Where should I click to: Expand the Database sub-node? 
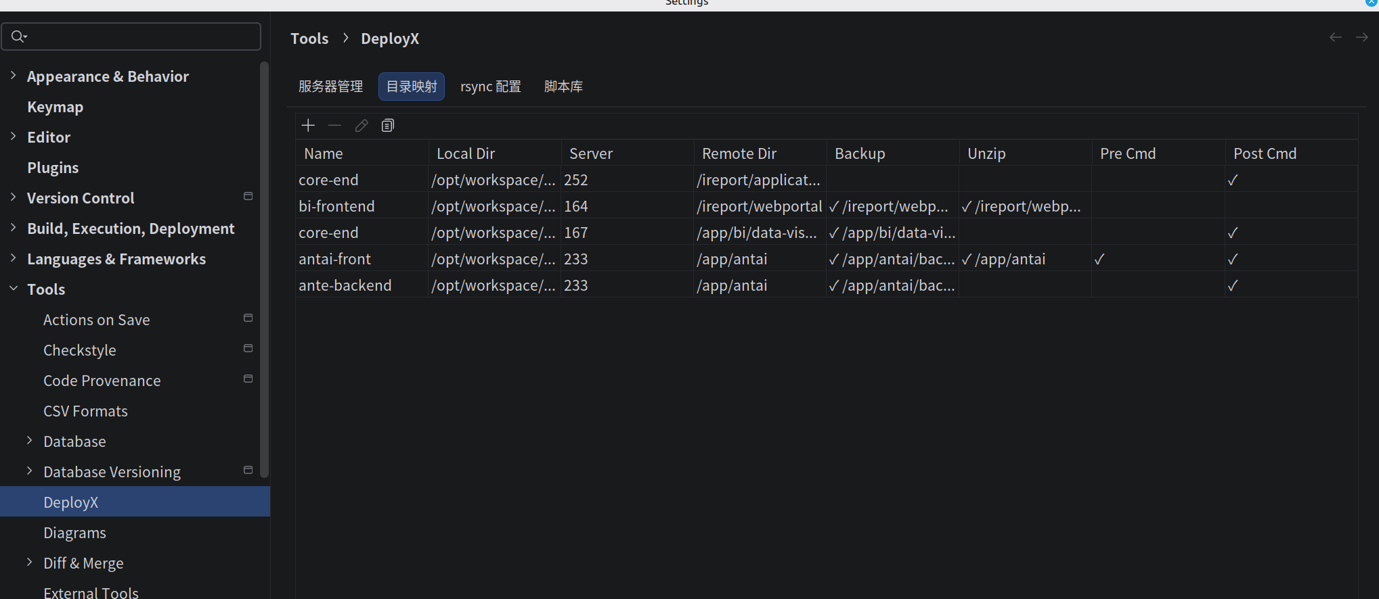[x=30, y=440]
